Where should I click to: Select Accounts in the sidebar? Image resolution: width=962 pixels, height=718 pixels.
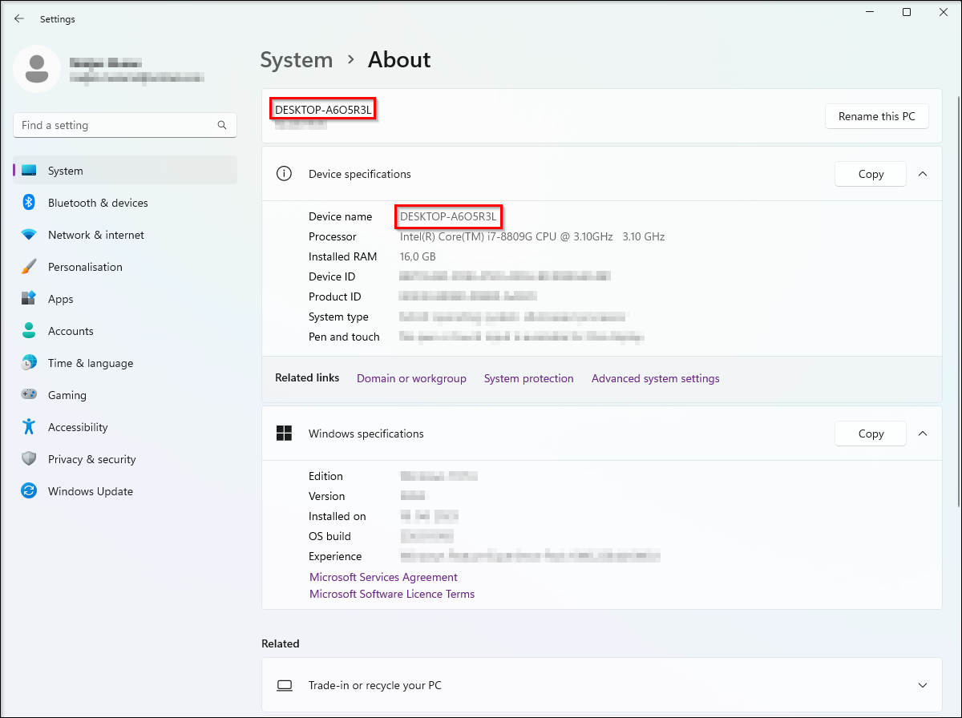pos(71,331)
